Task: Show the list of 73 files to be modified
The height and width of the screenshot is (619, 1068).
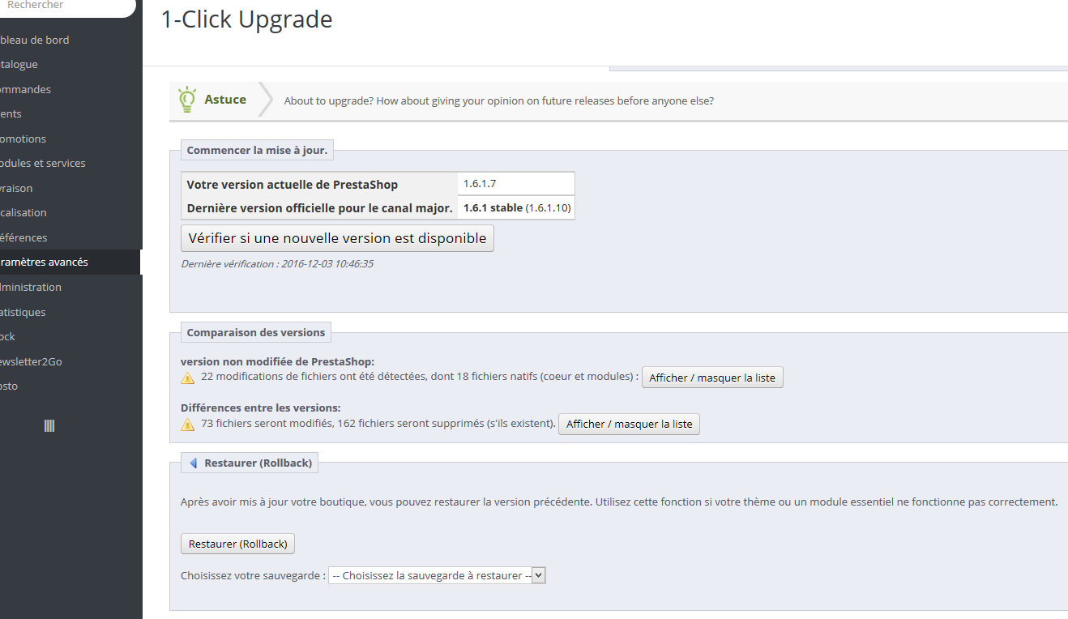Action: [629, 424]
